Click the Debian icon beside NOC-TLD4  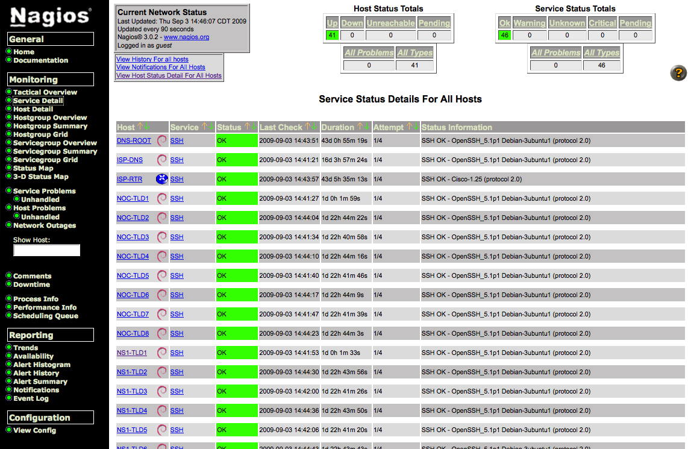pos(161,256)
